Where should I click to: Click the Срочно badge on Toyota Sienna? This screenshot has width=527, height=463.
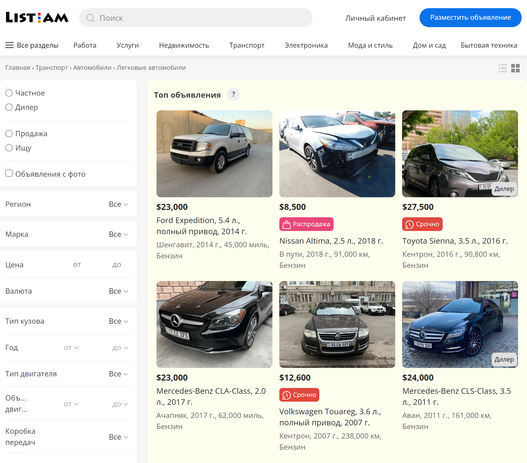tap(422, 224)
